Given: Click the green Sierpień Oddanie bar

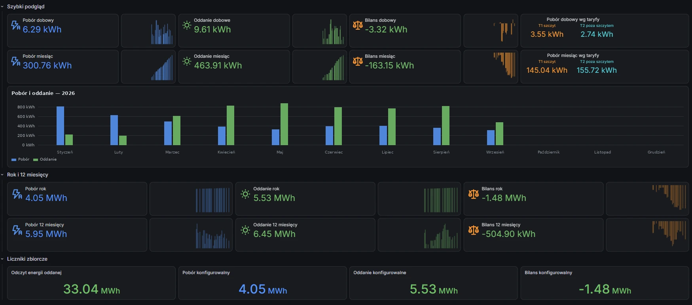Looking at the screenshot, I should (446, 125).
